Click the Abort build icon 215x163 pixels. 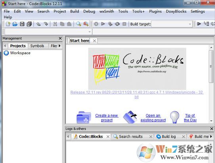[125, 24]
